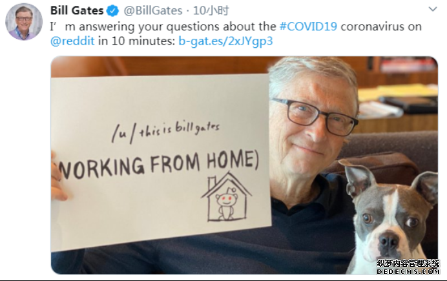Click the handwritten /u/thisisbillgates text
The image size is (447, 281).
click(165, 131)
